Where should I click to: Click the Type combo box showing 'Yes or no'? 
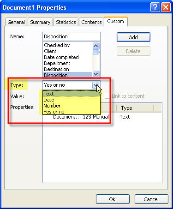coord(72,85)
